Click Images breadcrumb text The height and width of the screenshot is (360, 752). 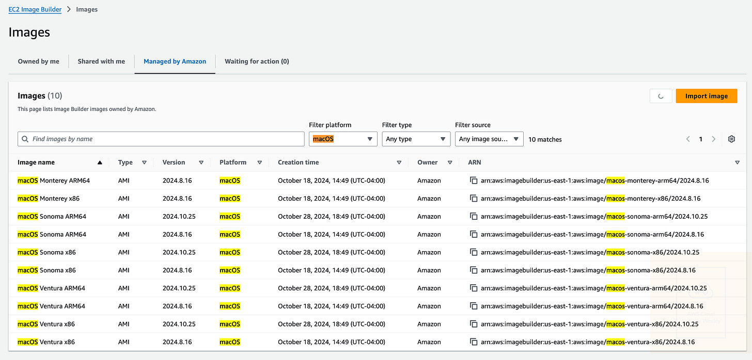click(87, 9)
